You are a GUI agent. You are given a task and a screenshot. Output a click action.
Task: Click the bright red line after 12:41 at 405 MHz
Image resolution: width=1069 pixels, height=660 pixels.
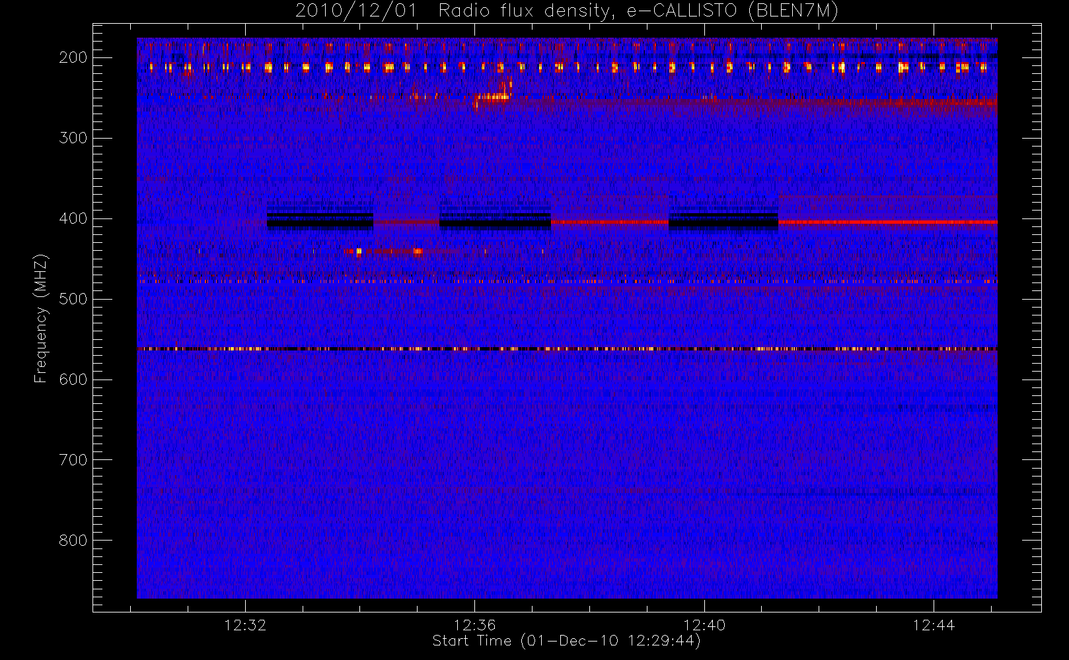888,222
